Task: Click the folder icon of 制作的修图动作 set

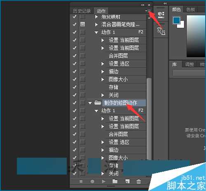Action: point(98,102)
